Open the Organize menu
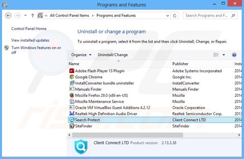244x159 pixels. point(81,55)
